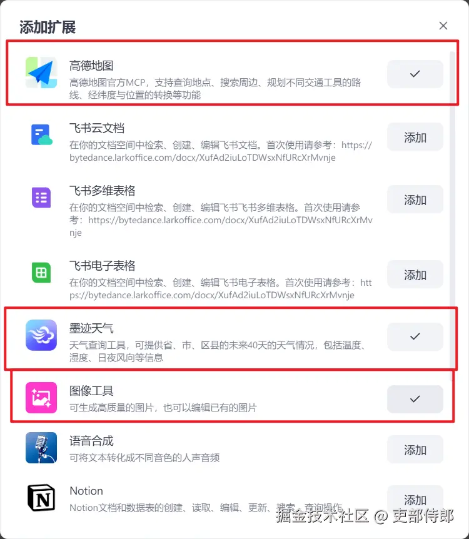Viewport: 469px width, 539px height.
Task: Add the 飞书云文档 extension
Action: [415, 137]
